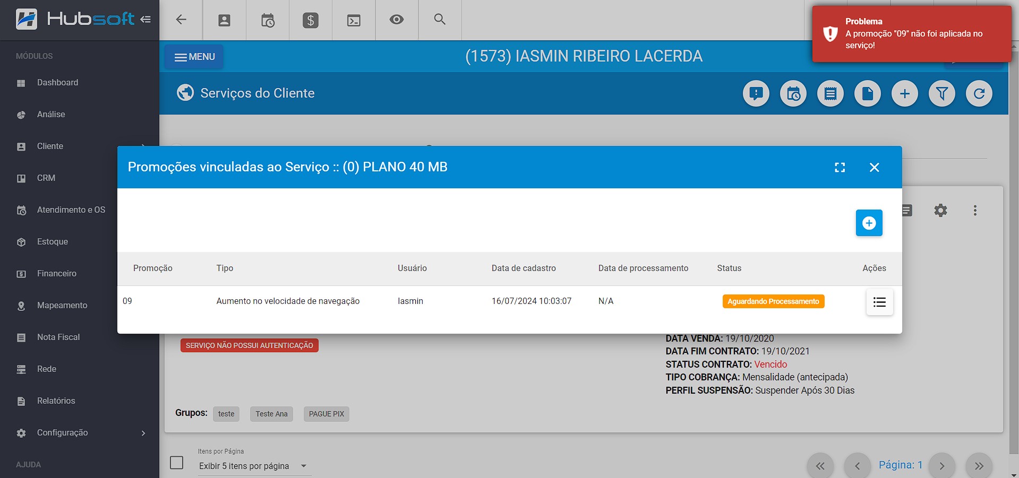
Task: Click the Aguardando Processamento status badge
Action: pyautogui.click(x=773, y=301)
